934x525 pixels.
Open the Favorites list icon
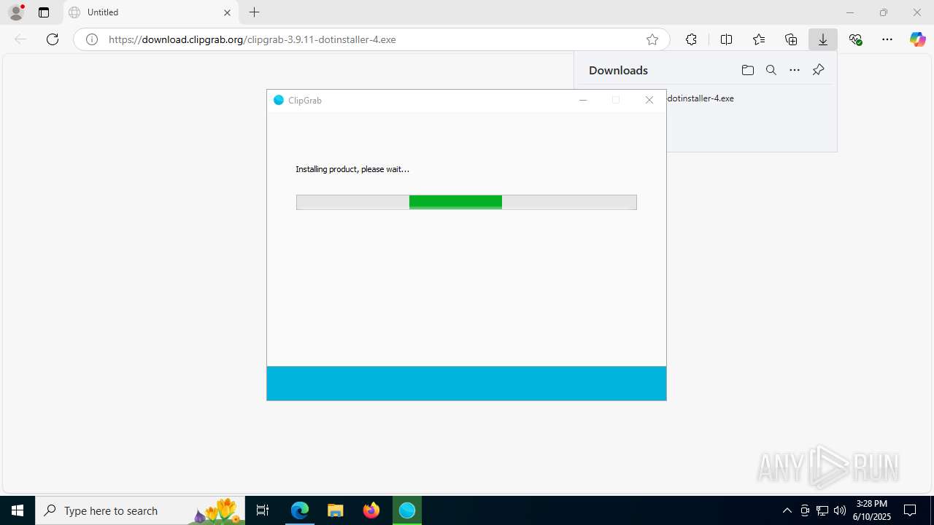[x=759, y=39]
